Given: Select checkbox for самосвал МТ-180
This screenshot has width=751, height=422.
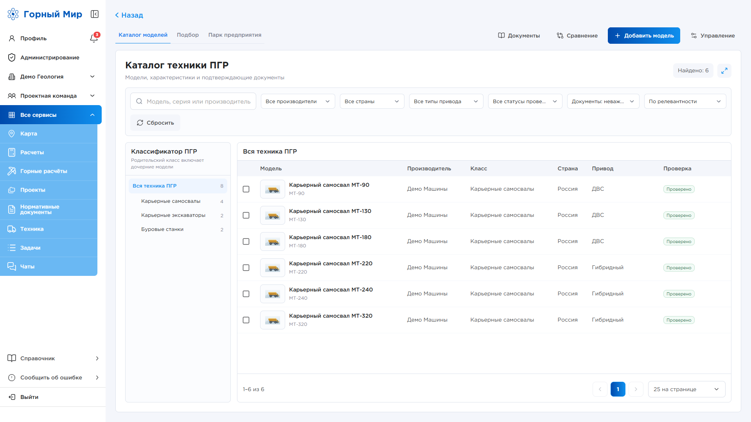Looking at the screenshot, I should (x=246, y=241).
